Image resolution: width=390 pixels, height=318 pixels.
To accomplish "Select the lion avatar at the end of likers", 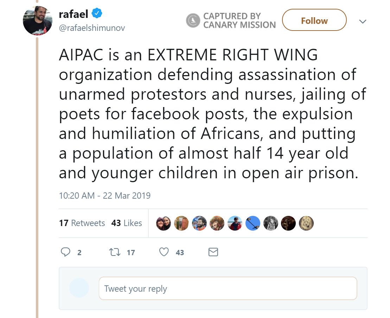I will click(306, 223).
